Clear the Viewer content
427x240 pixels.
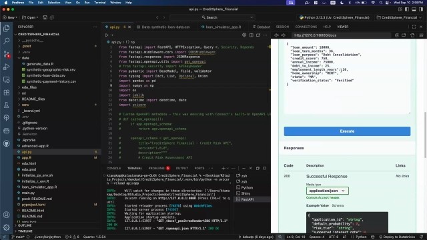[x=412, y=35]
